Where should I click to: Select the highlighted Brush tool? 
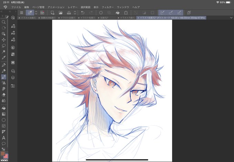(3, 77)
